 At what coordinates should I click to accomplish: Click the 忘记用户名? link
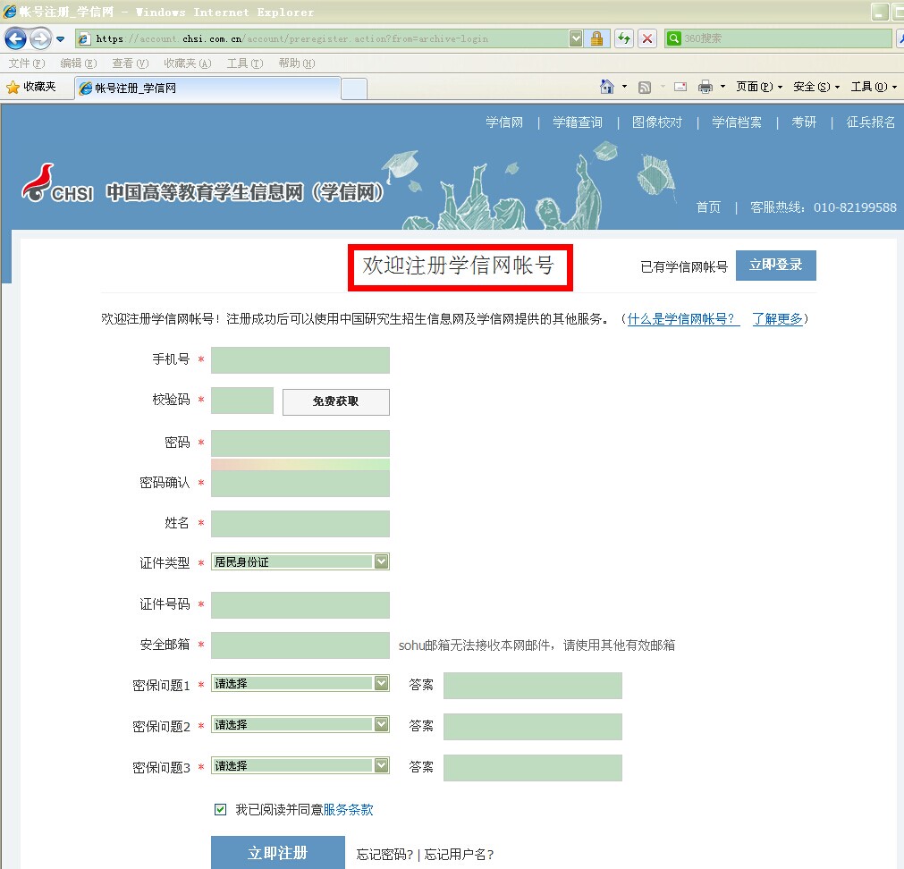(459, 855)
